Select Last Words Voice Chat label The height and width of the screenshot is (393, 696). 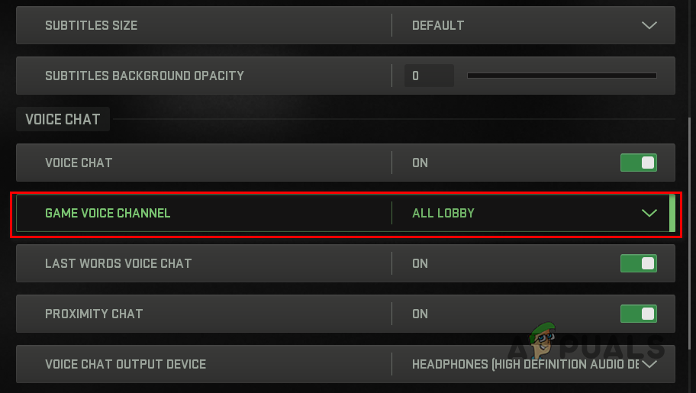[x=118, y=263]
